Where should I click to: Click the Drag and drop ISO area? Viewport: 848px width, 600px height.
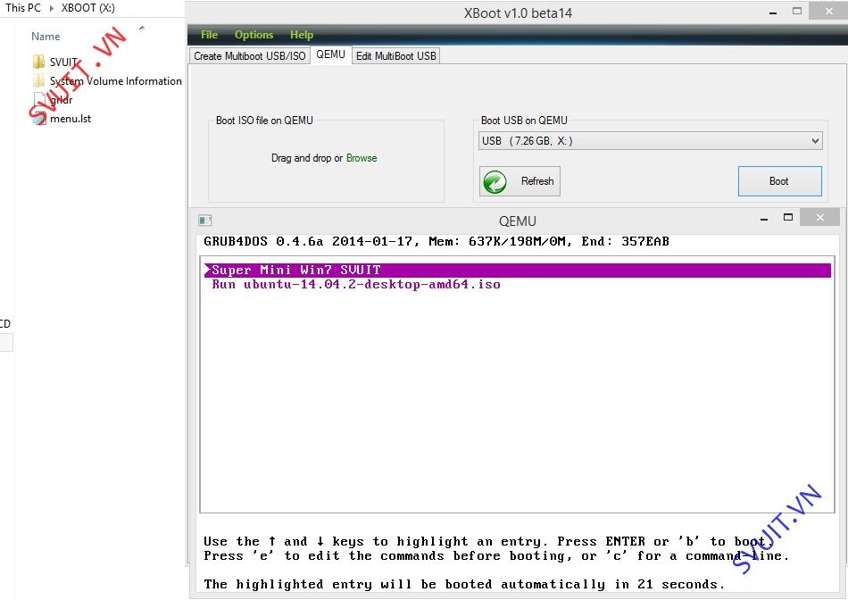[x=326, y=162]
